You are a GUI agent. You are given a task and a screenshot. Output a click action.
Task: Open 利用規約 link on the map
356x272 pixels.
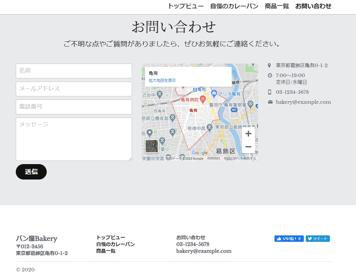(213, 158)
